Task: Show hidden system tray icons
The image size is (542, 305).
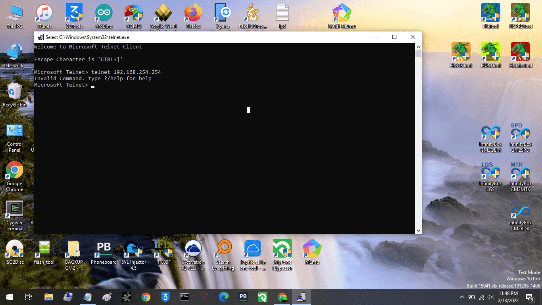Action: (462, 297)
